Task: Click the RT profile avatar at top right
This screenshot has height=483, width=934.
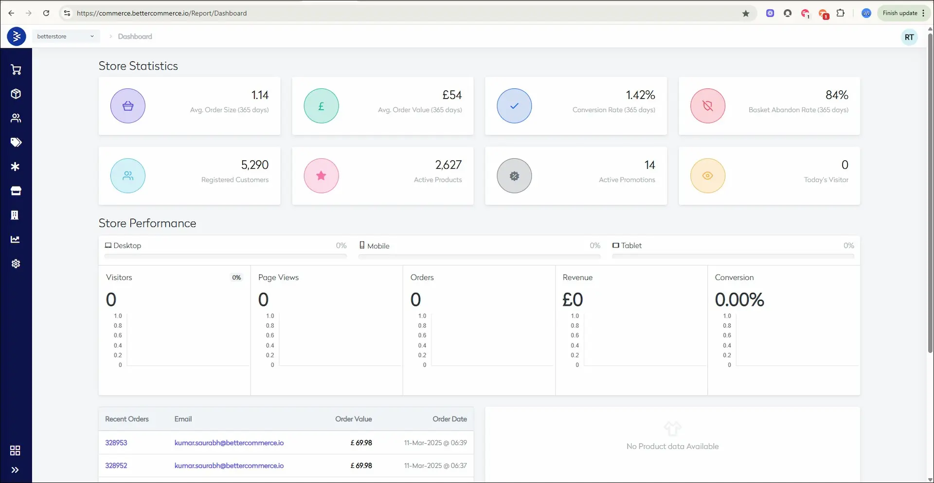Action: (909, 36)
